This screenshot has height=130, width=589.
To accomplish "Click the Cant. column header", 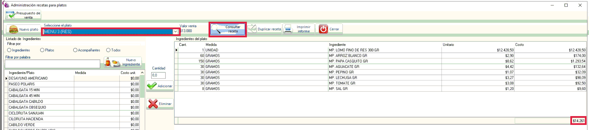I will coord(183,44).
